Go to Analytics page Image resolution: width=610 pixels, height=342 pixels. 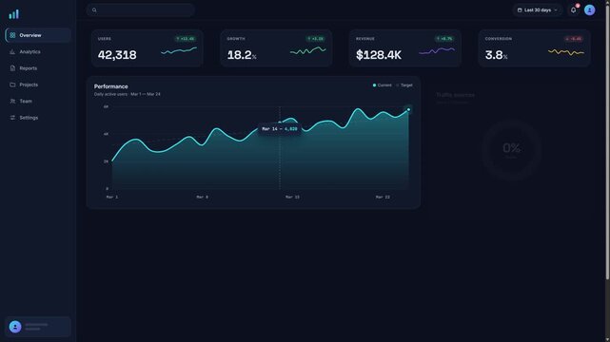38,51
